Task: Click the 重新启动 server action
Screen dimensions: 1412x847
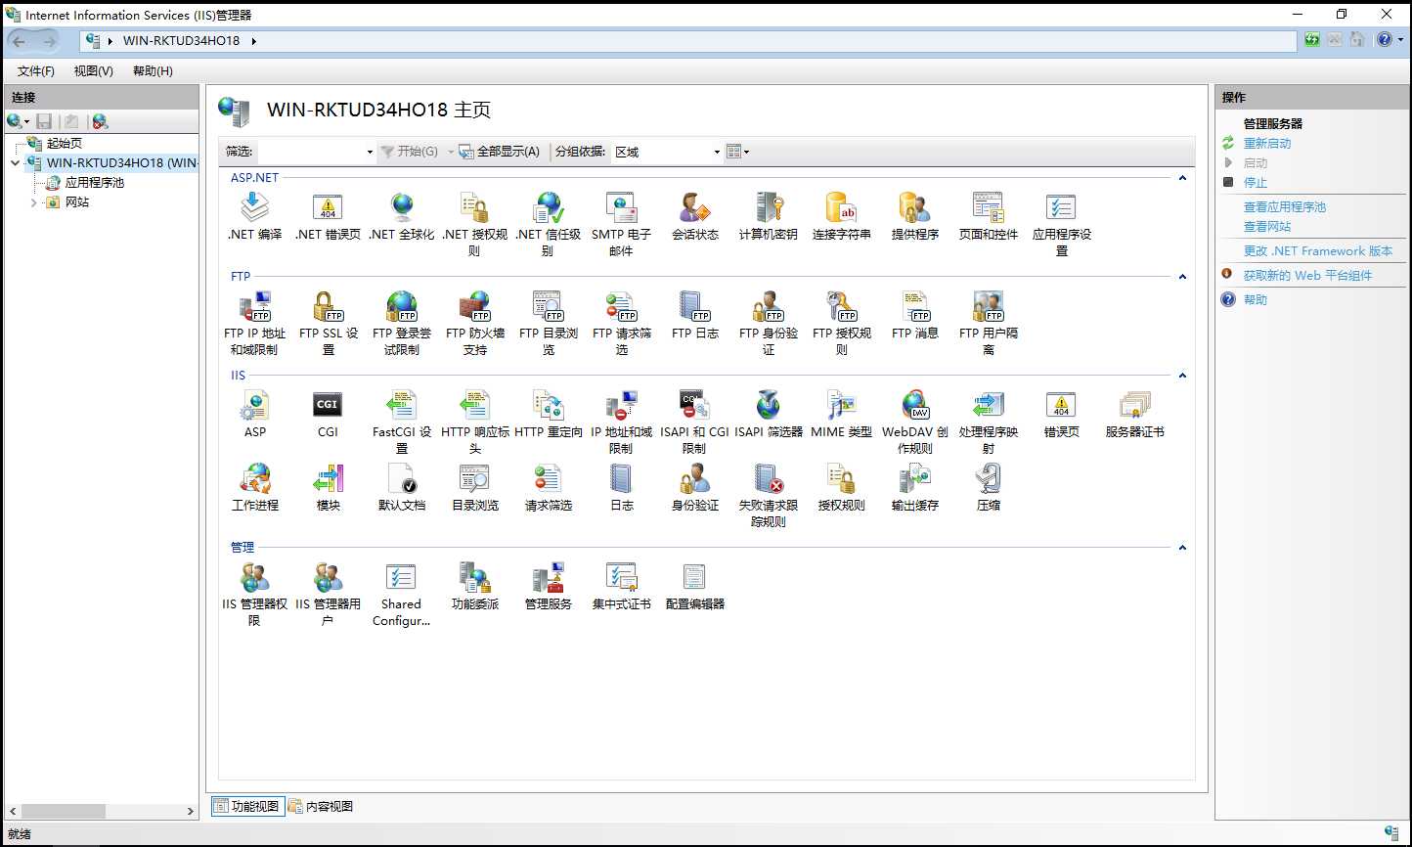Action: [1267, 144]
